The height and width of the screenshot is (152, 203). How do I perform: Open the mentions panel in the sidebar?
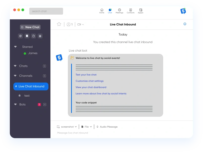[x=20, y=36]
